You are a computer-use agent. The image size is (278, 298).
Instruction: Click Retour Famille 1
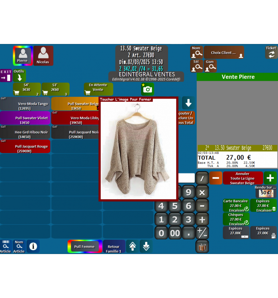[x=114, y=247]
